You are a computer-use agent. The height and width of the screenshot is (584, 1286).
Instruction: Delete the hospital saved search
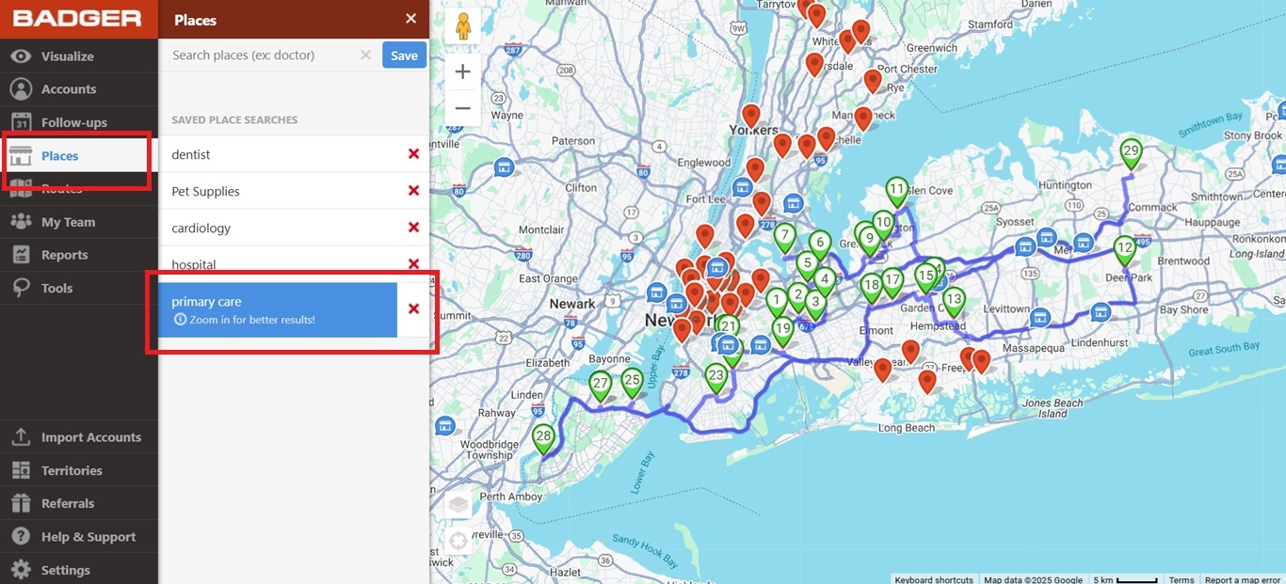pos(413,264)
